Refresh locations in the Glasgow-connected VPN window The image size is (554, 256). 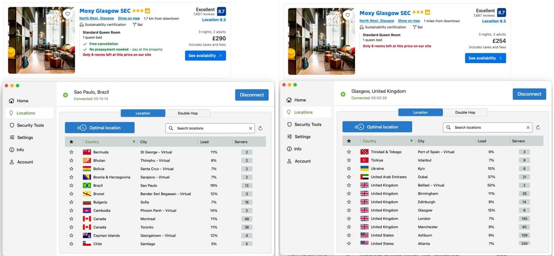pos(538,127)
